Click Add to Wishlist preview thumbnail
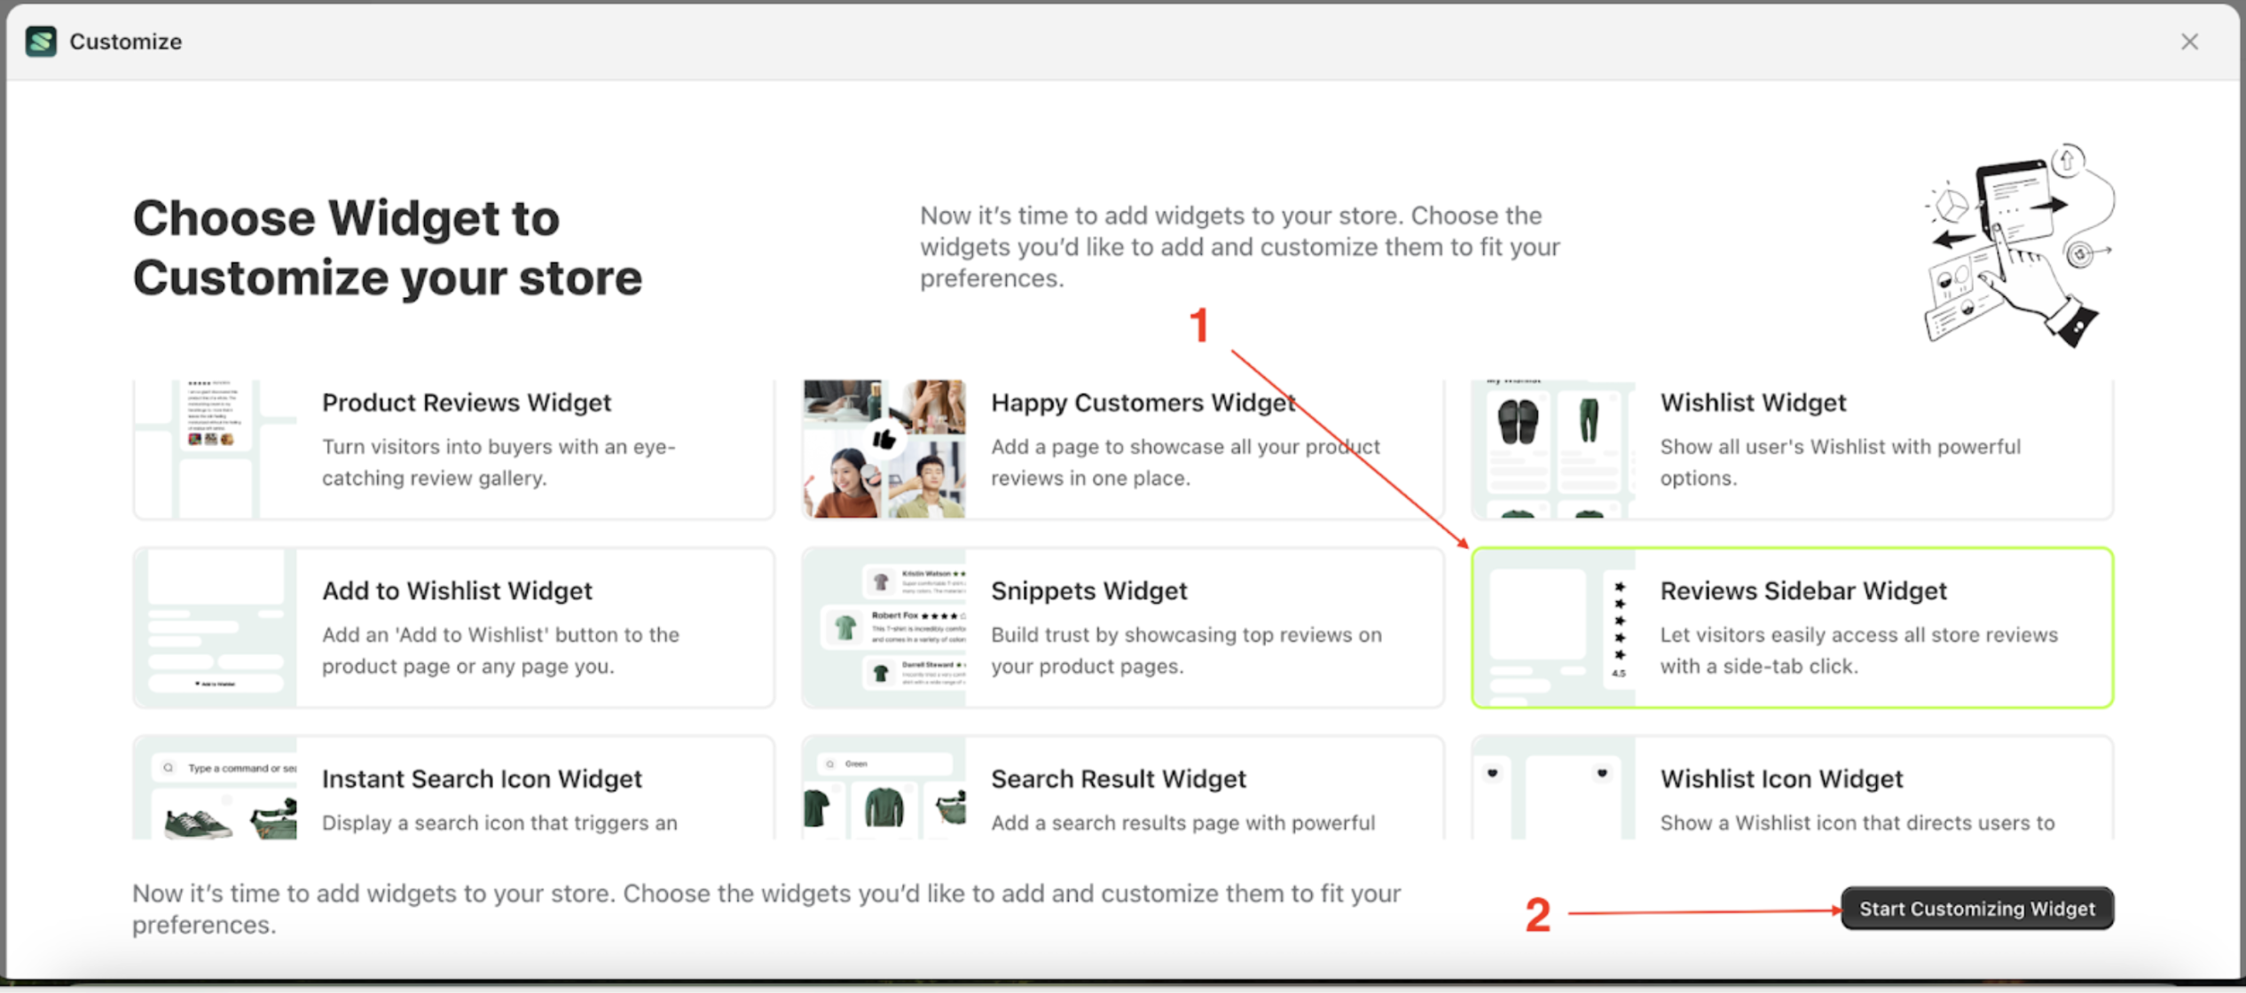Viewport: 2246px width, 993px height. point(216,628)
